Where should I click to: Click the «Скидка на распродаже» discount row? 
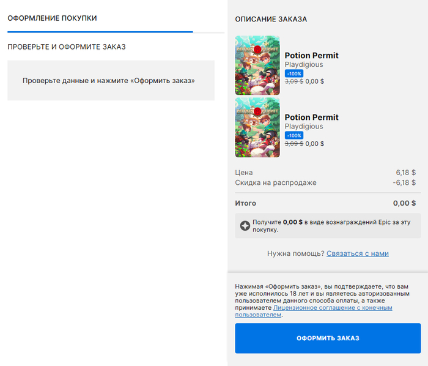(x=325, y=182)
